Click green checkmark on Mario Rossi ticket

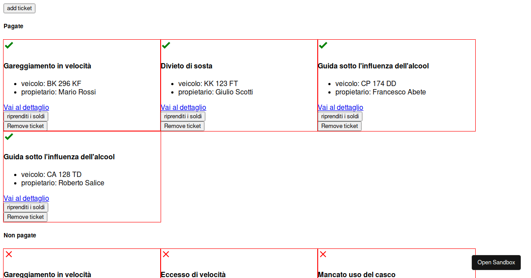pyautogui.click(x=9, y=45)
